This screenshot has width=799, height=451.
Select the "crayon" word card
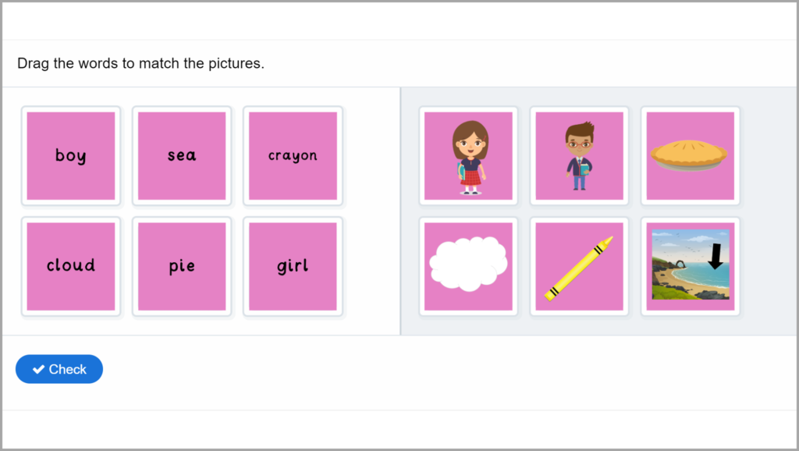[x=293, y=156]
